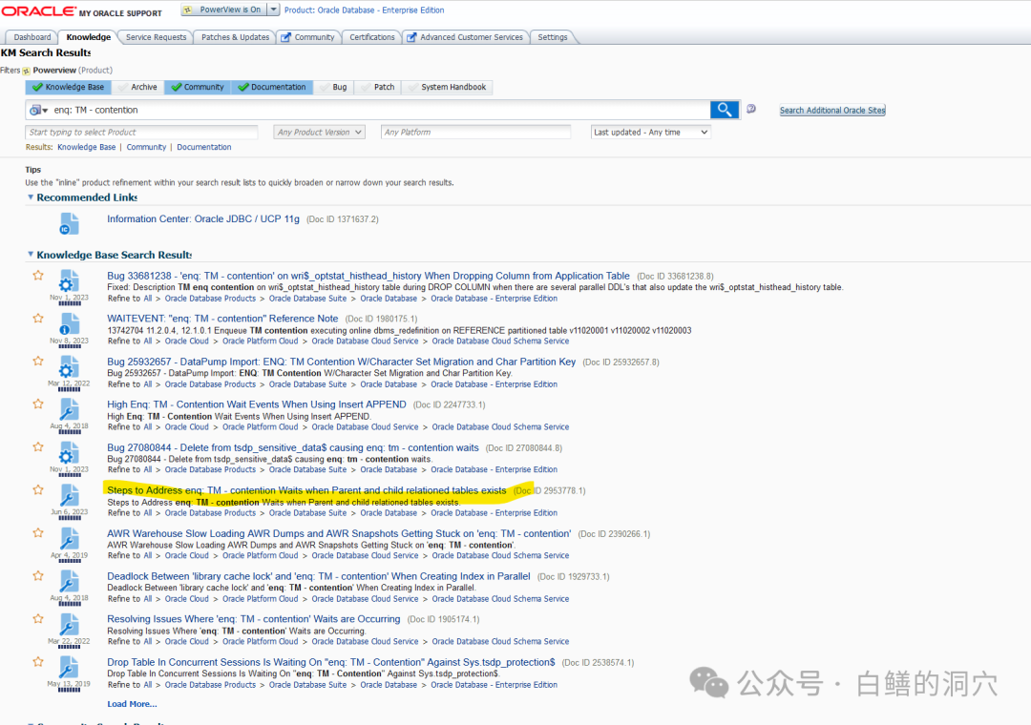Toggle the Community source filter
Viewport: 1031px width, 725px height.
click(198, 87)
